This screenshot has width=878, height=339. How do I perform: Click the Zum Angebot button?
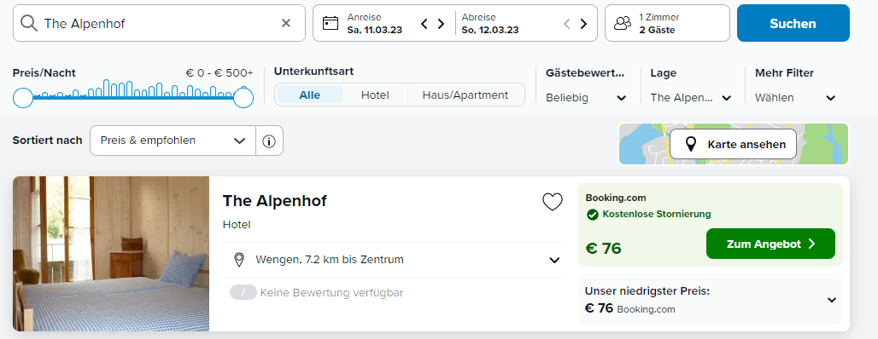click(770, 244)
